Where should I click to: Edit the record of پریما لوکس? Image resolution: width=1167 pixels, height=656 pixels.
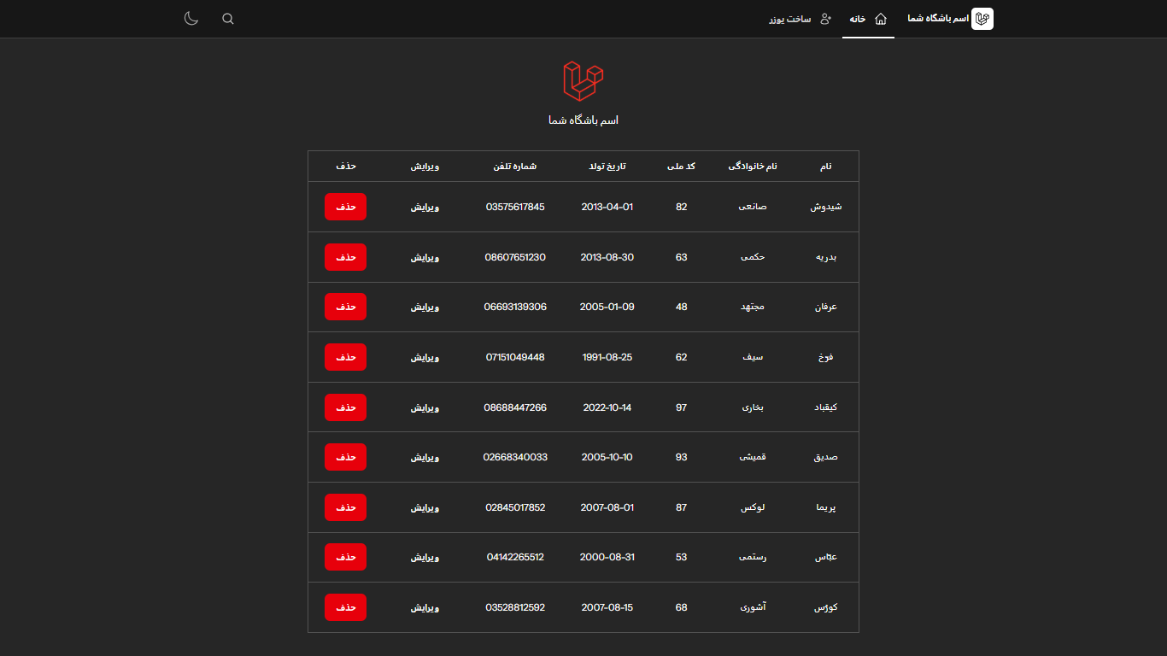tap(425, 507)
